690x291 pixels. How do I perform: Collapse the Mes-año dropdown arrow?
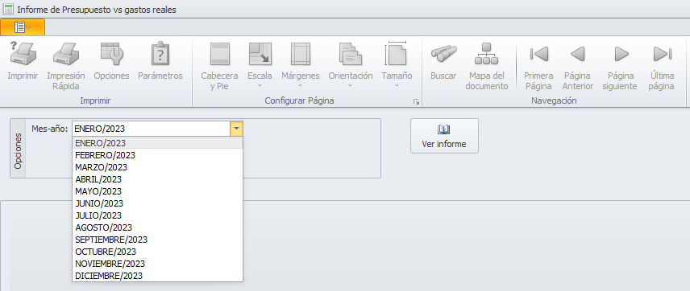pos(236,129)
